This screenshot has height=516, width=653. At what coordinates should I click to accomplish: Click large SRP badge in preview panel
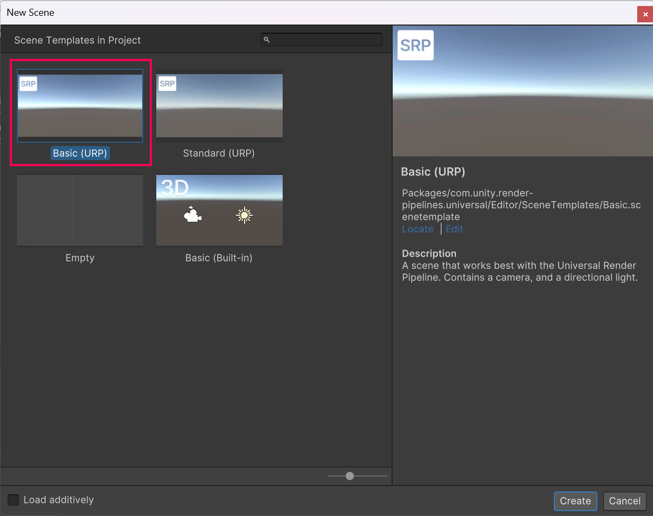point(416,45)
